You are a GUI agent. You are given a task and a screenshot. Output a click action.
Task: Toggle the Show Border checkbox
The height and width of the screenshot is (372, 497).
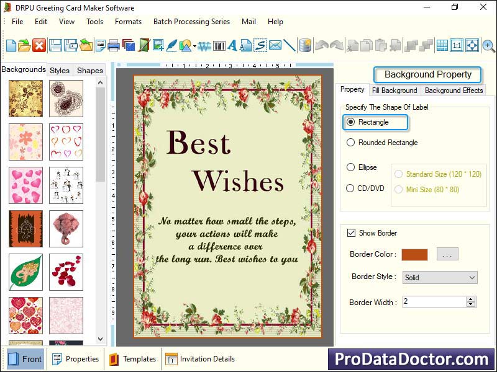pos(352,232)
